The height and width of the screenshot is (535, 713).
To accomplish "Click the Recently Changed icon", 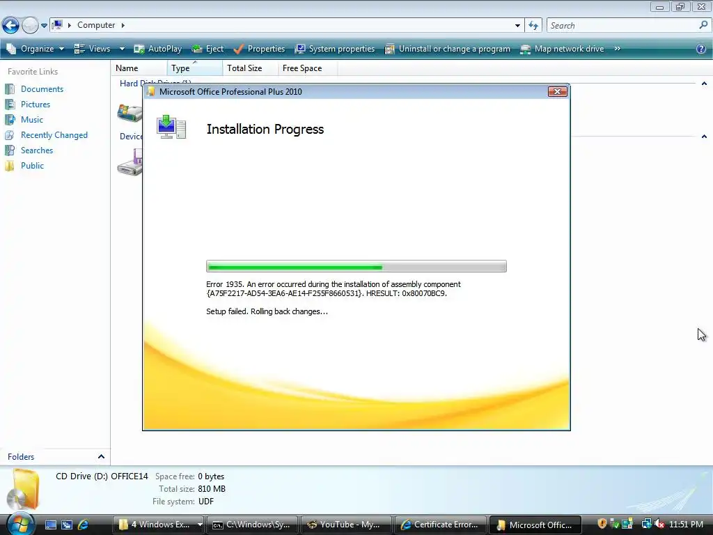I will pyautogui.click(x=10, y=135).
